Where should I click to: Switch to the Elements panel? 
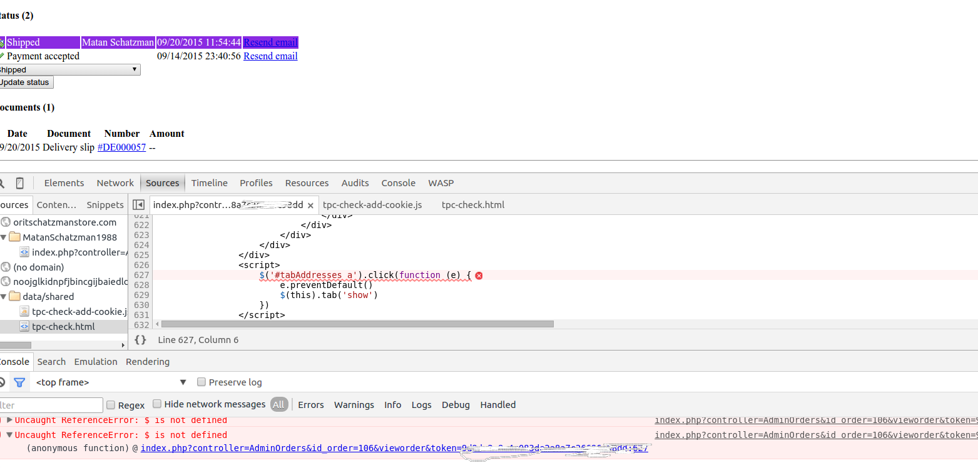64,183
